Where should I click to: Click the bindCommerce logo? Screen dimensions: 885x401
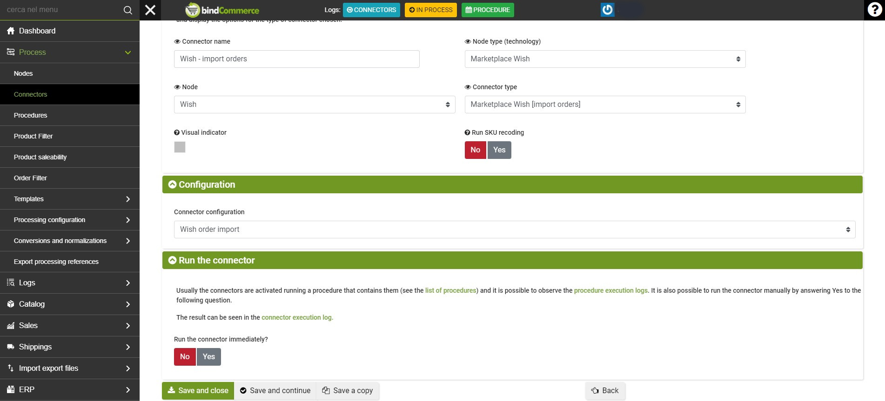(222, 10)
